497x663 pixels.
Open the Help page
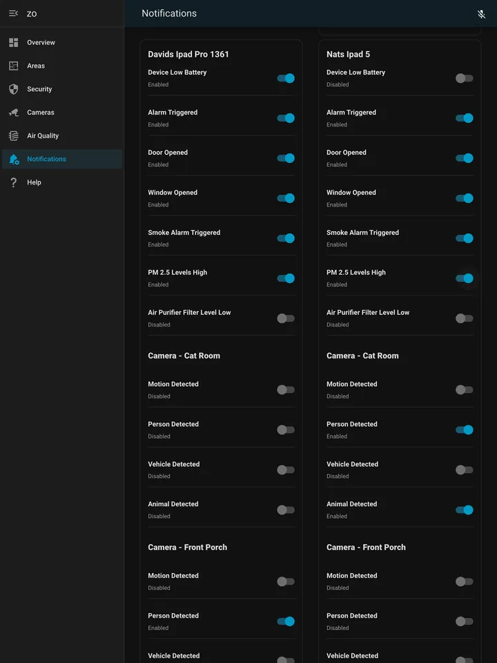[62, 182]
